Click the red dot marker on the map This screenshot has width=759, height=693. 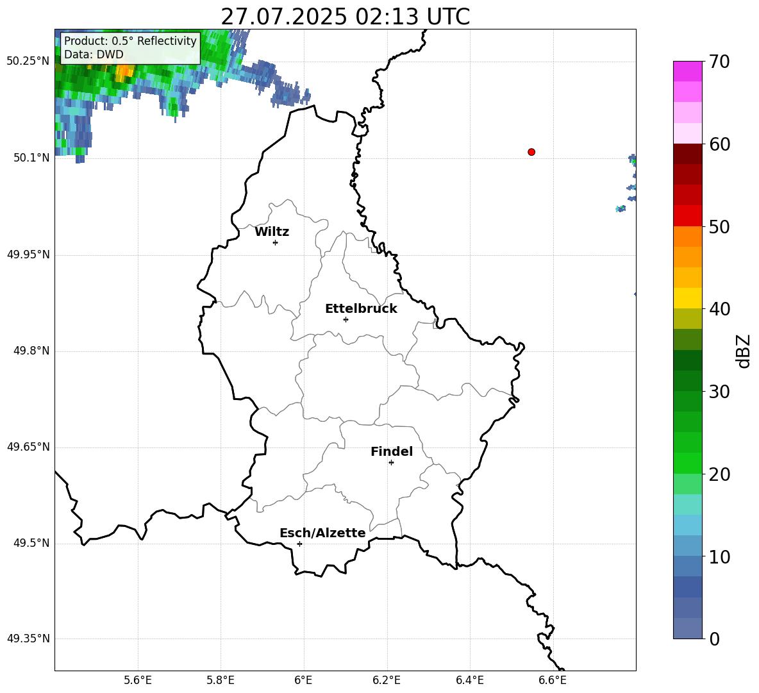tap(531, 152)
